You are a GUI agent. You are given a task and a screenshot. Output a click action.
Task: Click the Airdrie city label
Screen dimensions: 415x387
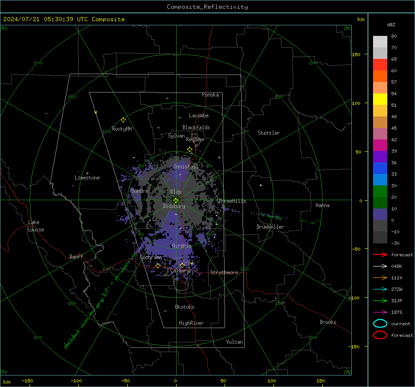[182, 246]
